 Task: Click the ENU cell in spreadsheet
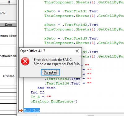[8, 13]
